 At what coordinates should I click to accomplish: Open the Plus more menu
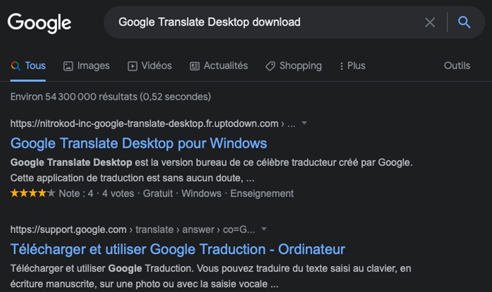352,66
